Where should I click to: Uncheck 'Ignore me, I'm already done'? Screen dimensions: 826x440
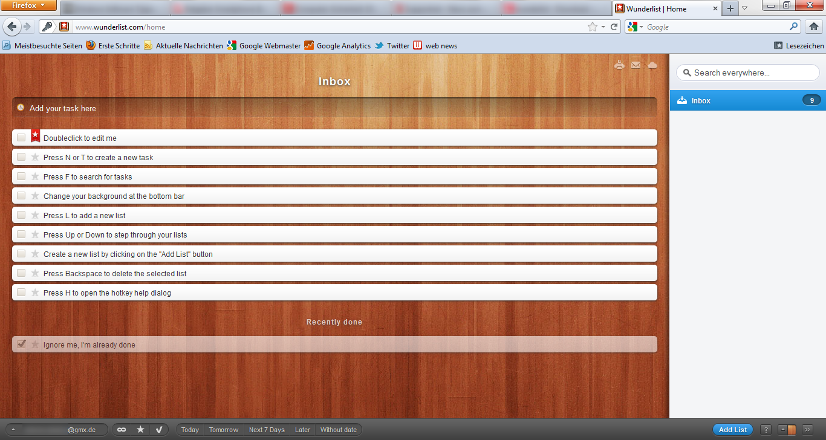pos(21,343)
